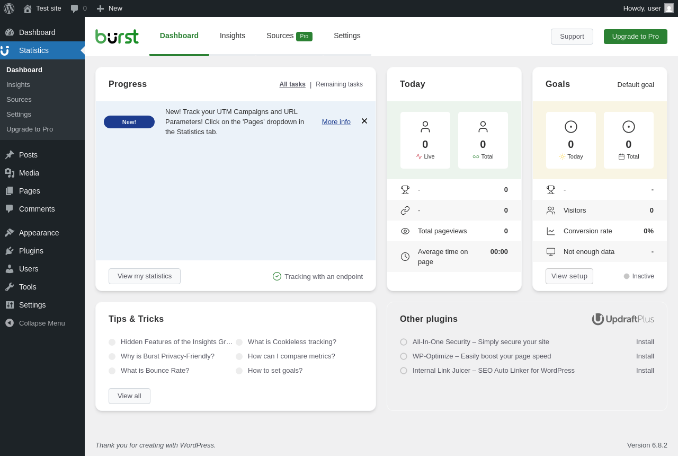Switch to the Insights tab

(233, 36)
